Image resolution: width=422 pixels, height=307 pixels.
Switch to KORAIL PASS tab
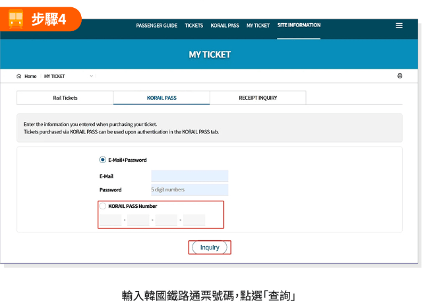click(x=162, y=98)
